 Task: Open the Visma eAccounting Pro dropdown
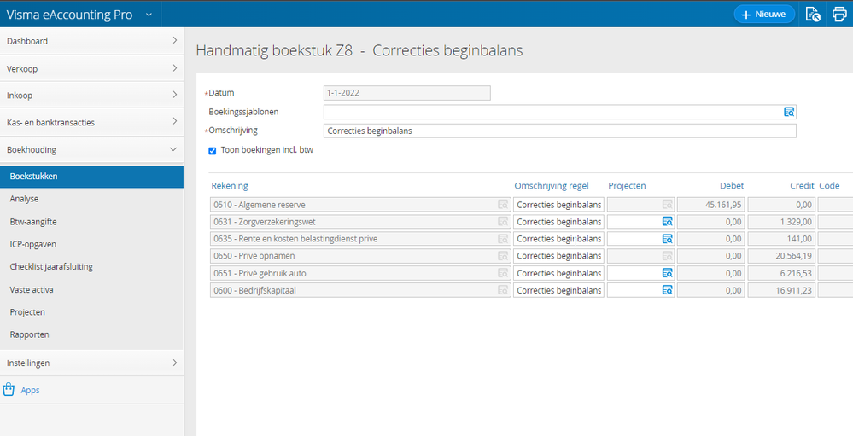(149, 15)
